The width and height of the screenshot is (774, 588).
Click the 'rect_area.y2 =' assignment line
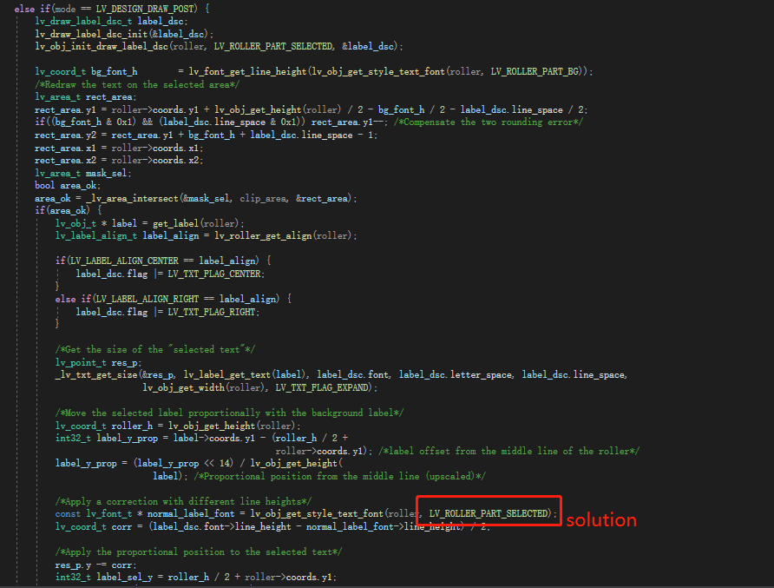[206, 135]
